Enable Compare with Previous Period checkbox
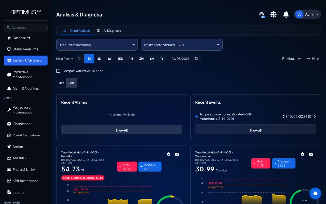326x204 pixels. 59,71
